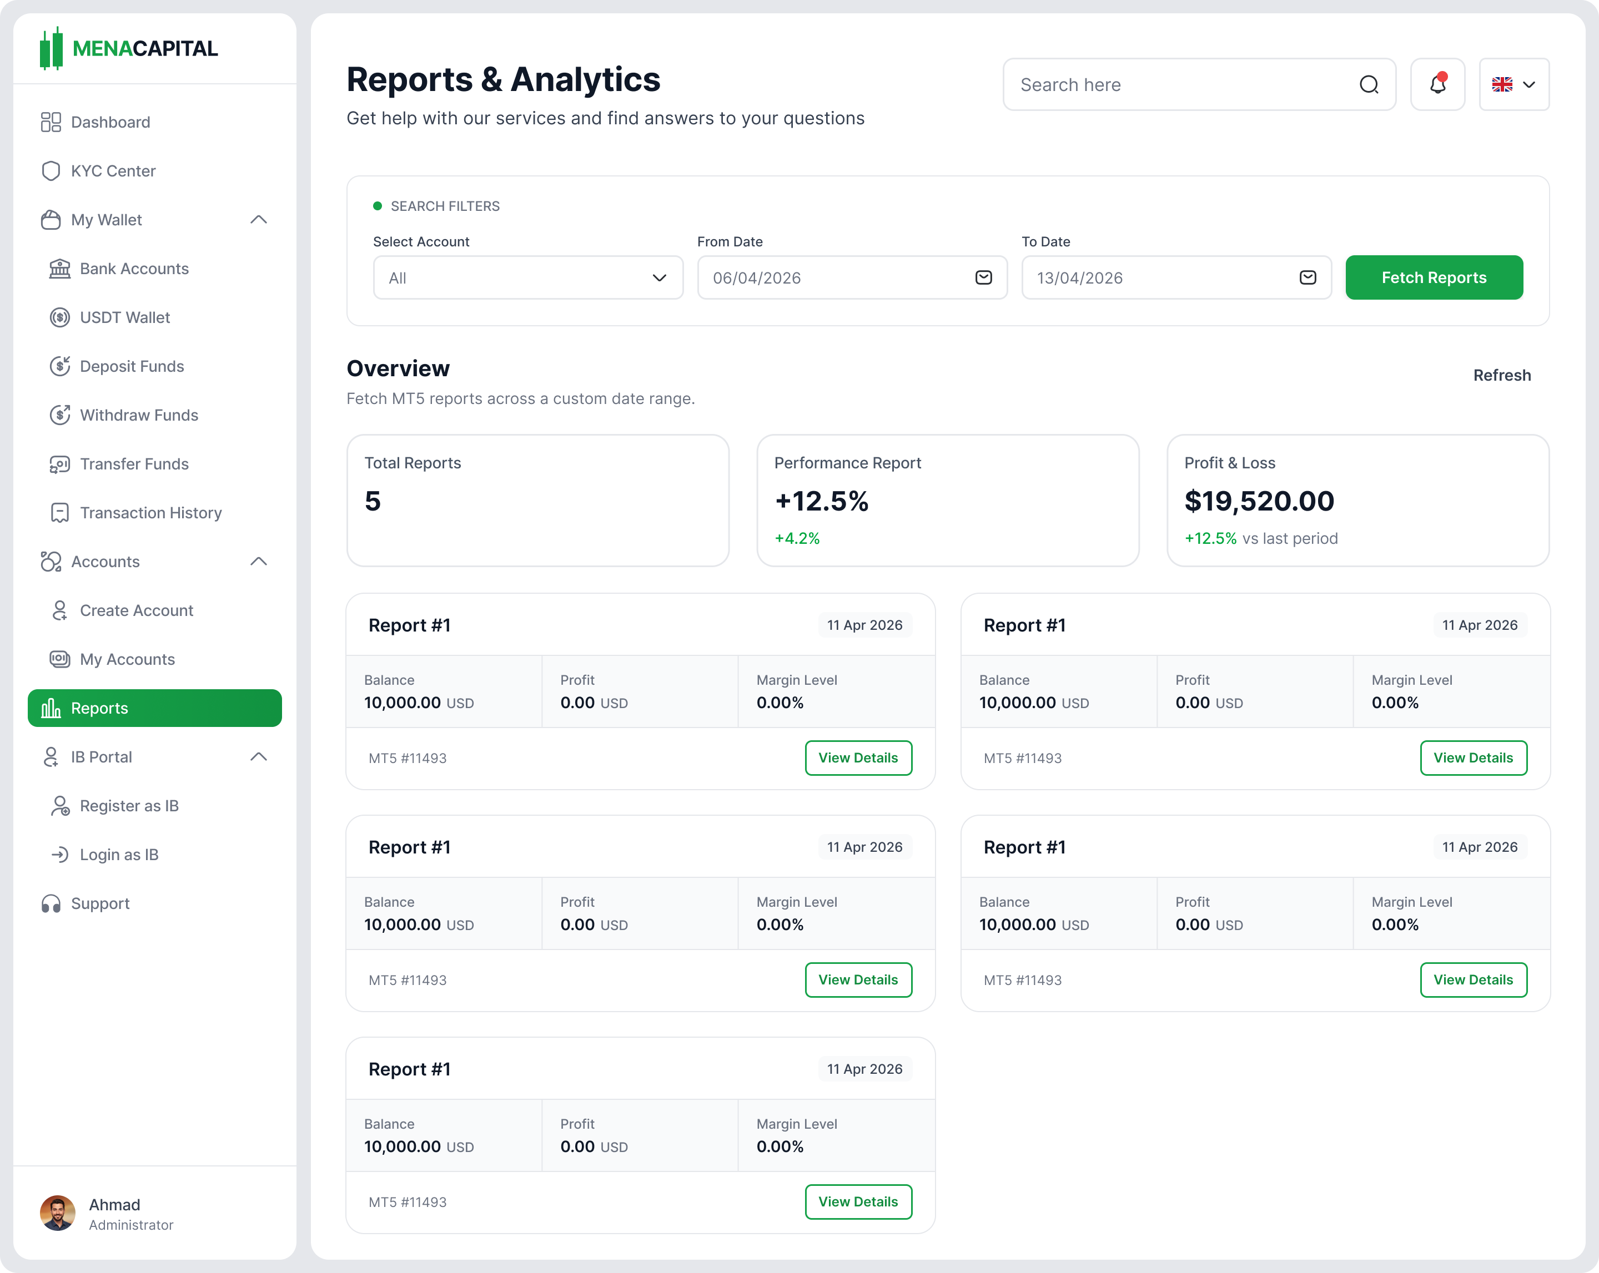Screen dimensions: 1599x1273
Task: Focus the Search here field
Action: tap(1199, 84)
